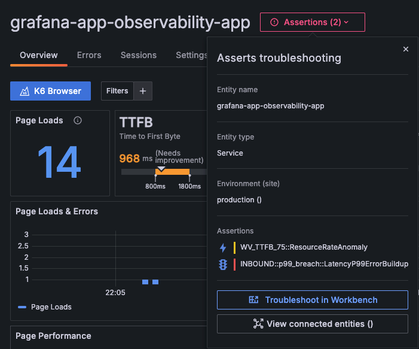Click Troubleshoot in Workbench button

312,300
